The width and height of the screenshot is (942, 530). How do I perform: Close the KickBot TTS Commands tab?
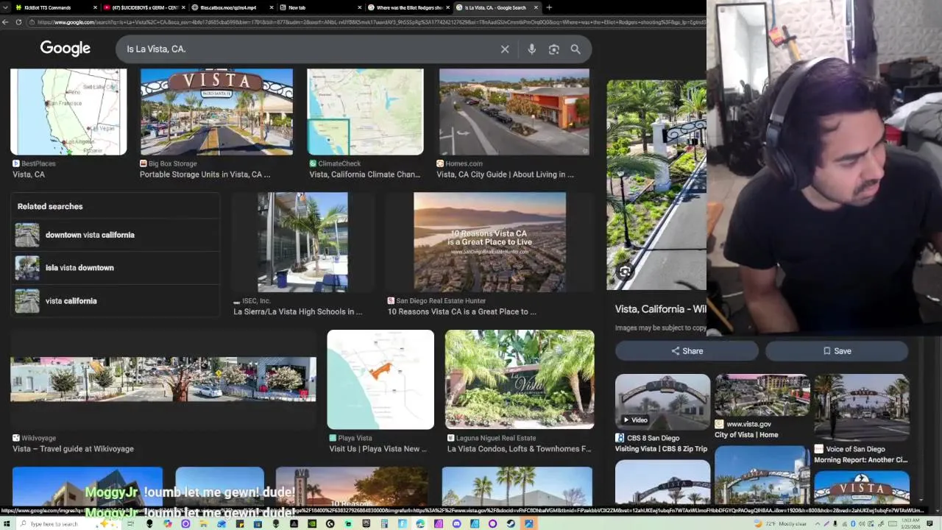[x=95, y=7]
